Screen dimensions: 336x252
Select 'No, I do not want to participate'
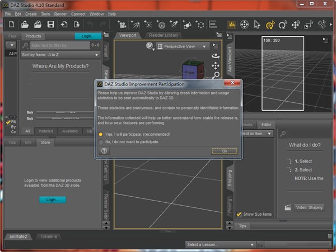coord(101,142)
